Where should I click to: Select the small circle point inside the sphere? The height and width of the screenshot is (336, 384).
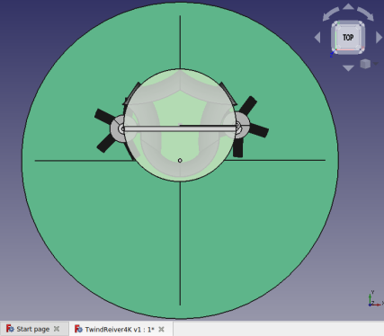180,161
